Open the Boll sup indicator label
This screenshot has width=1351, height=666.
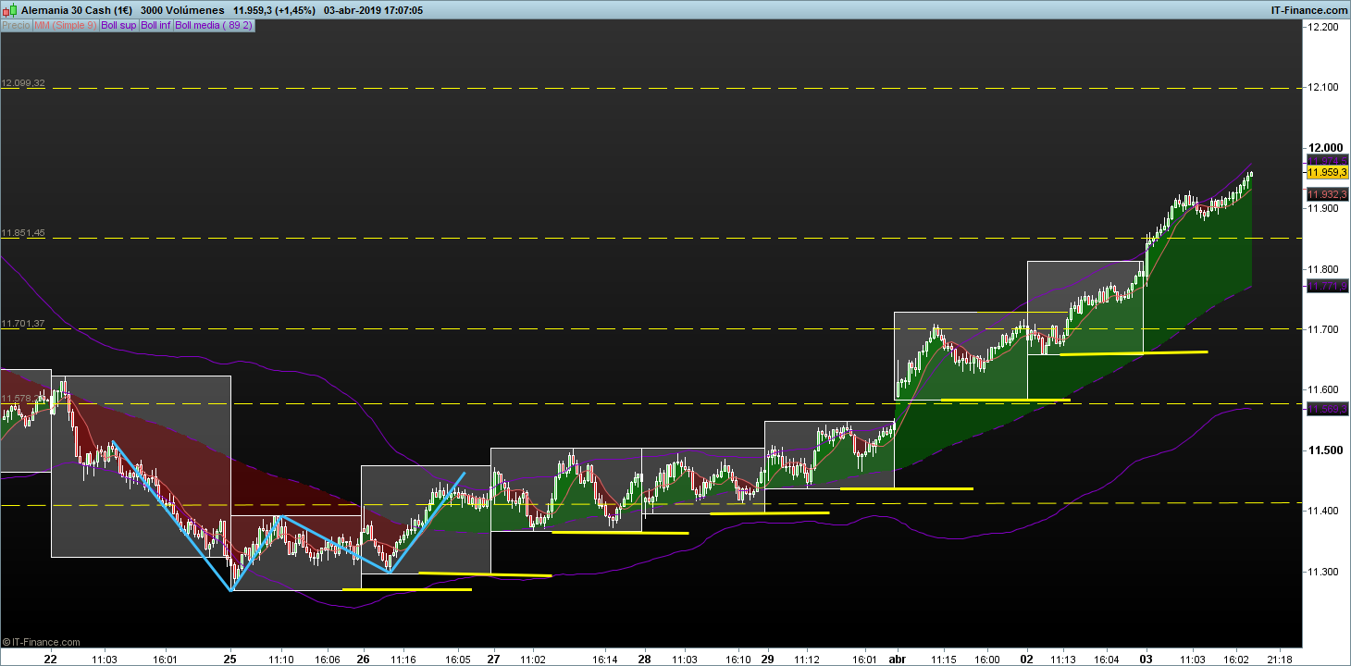[118, 26]
